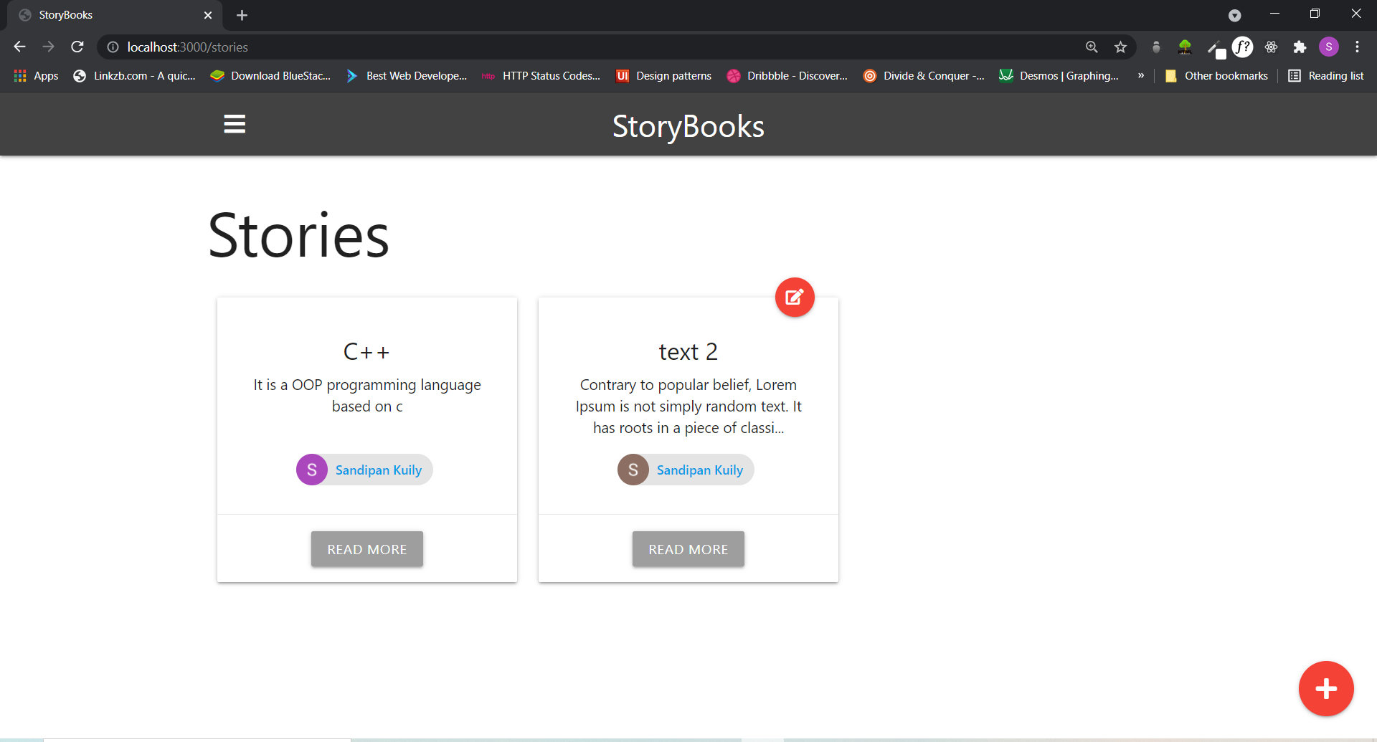Open the Best Web Developer bookmark

click(406, 75)
